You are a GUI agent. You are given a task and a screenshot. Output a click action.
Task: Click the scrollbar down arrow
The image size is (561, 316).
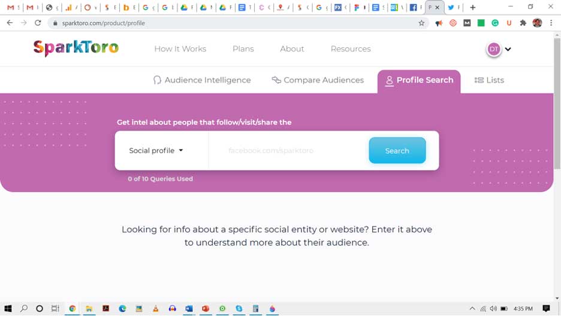point(557,298)
